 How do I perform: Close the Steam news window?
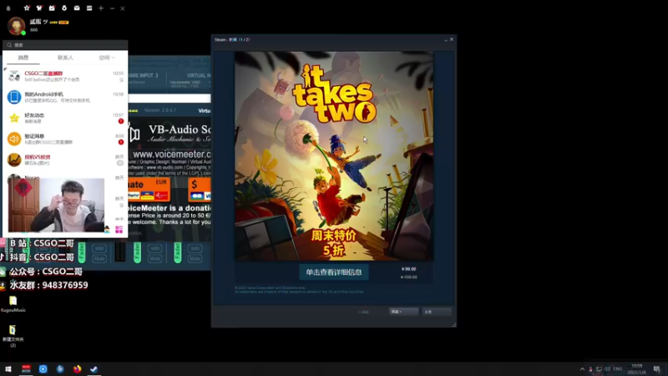tap(452, 39)
